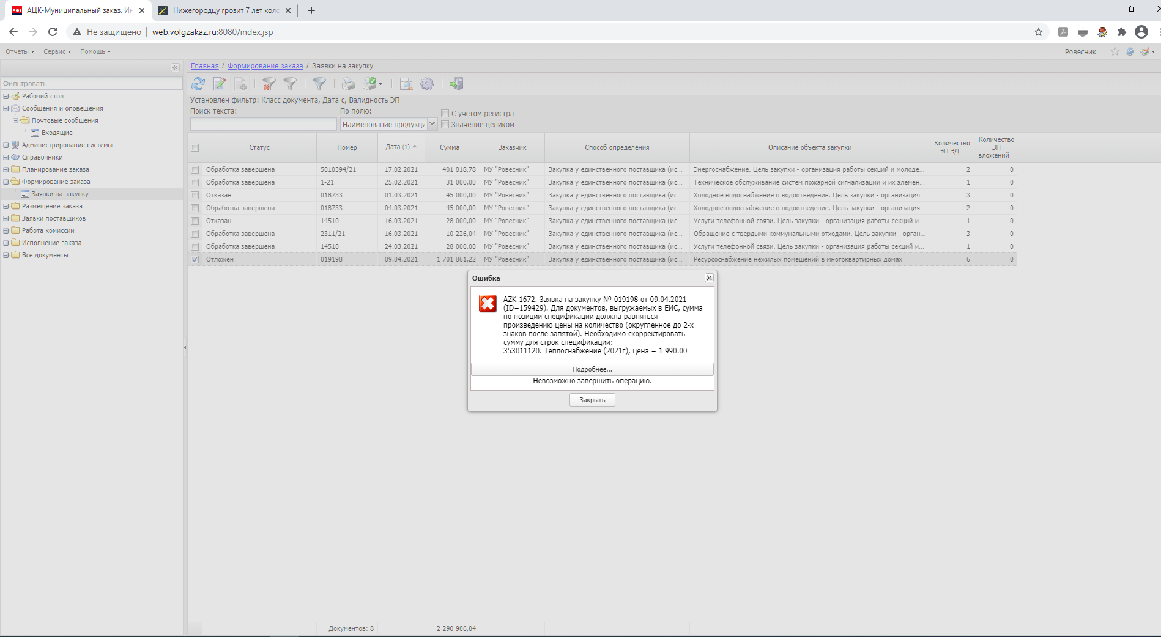1161x637 pixels.
Task: Collapse the left navigation panel arrow
Action: pos(175,67)
